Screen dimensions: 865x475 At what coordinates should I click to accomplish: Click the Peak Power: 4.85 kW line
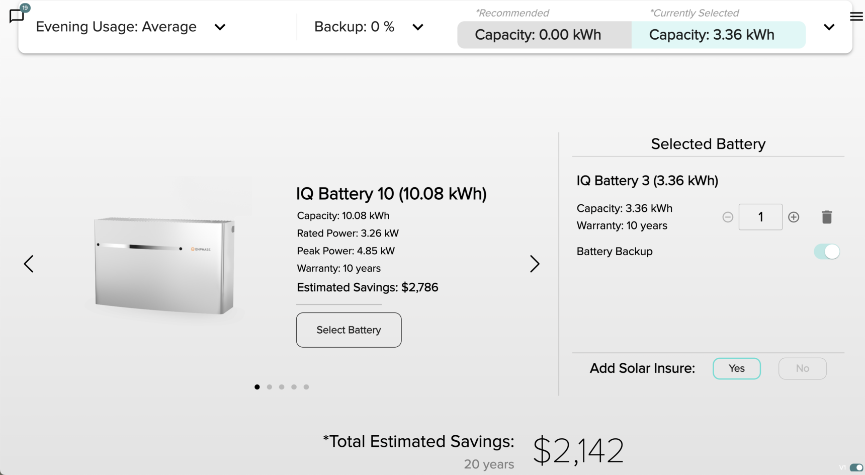pos(345,251)
